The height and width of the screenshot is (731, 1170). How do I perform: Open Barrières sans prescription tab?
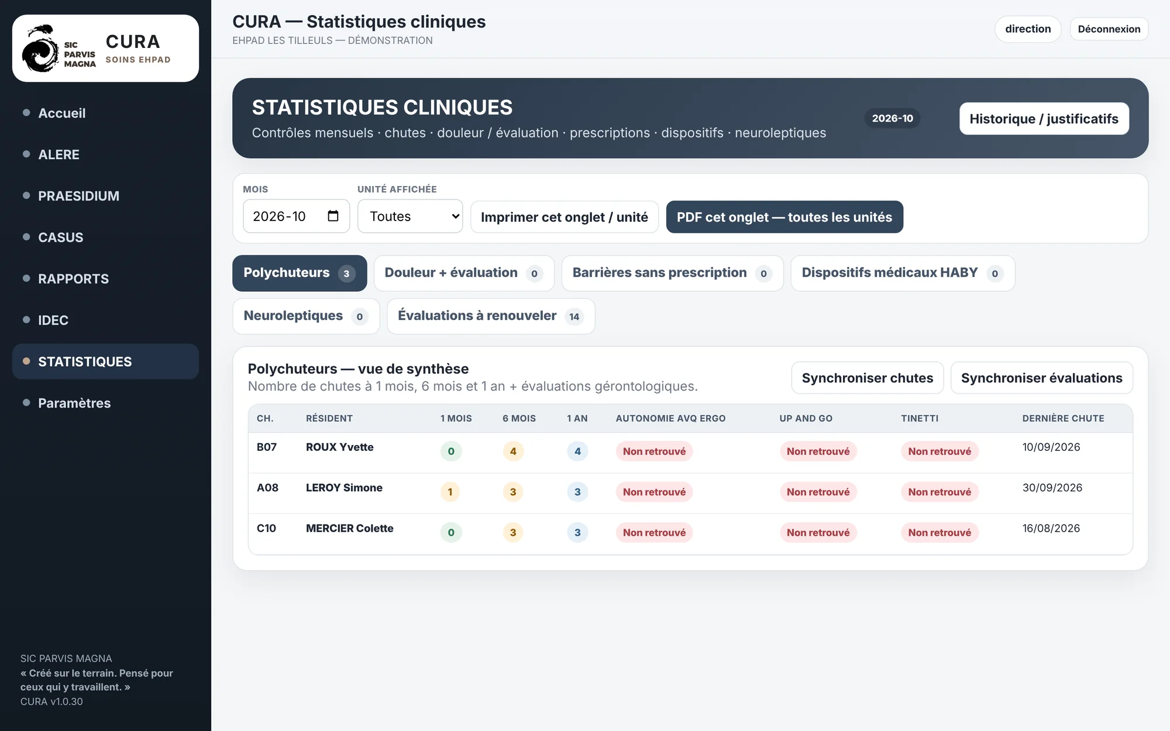click(x=672, y=273)
